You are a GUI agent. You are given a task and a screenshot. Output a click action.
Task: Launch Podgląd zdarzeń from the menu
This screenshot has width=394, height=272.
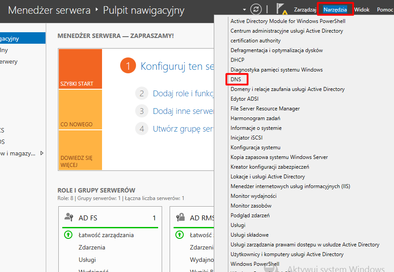(250, 215)
